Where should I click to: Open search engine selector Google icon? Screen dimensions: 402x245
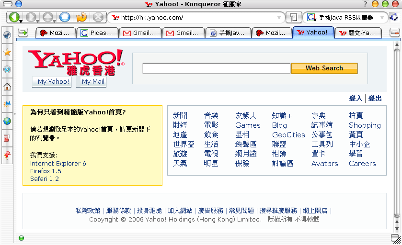pos(311,17)
